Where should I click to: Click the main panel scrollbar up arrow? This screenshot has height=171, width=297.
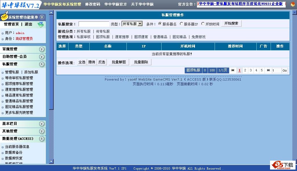pyautogui.click(x=295, y=13)
